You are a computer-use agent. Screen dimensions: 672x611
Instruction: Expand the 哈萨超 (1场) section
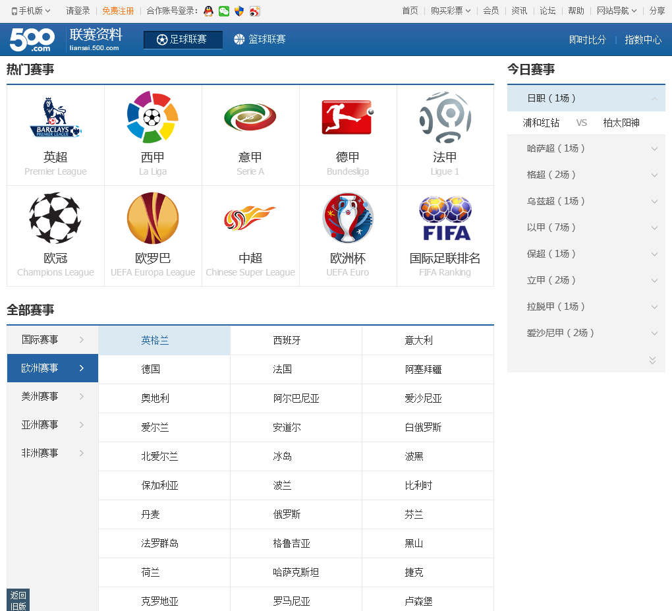(x=586, y=148)
